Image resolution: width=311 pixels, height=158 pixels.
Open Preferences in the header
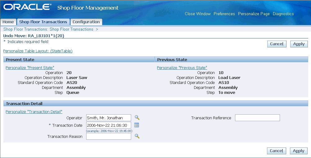pyautogui.click(x=224, y=14)
